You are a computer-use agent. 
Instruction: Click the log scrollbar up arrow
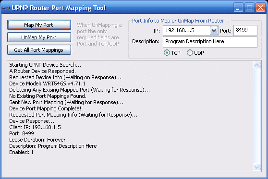tap(257, 65)
